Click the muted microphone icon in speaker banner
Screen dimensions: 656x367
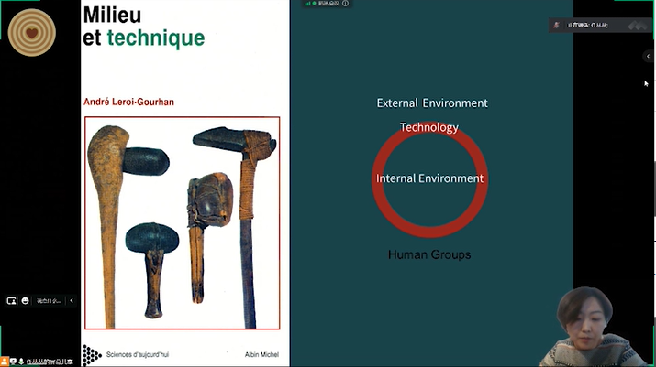[556, 25]
